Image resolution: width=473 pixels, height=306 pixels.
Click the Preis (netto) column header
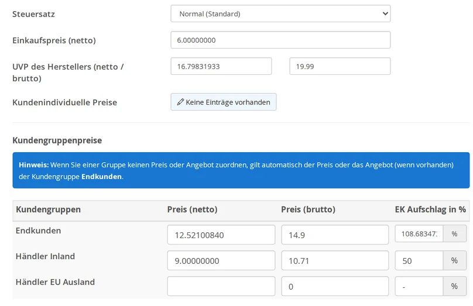click(x=192, y=209)
